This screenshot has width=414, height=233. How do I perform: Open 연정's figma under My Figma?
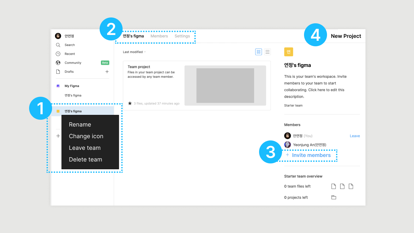pyautogui.click(x=73, y=95)
